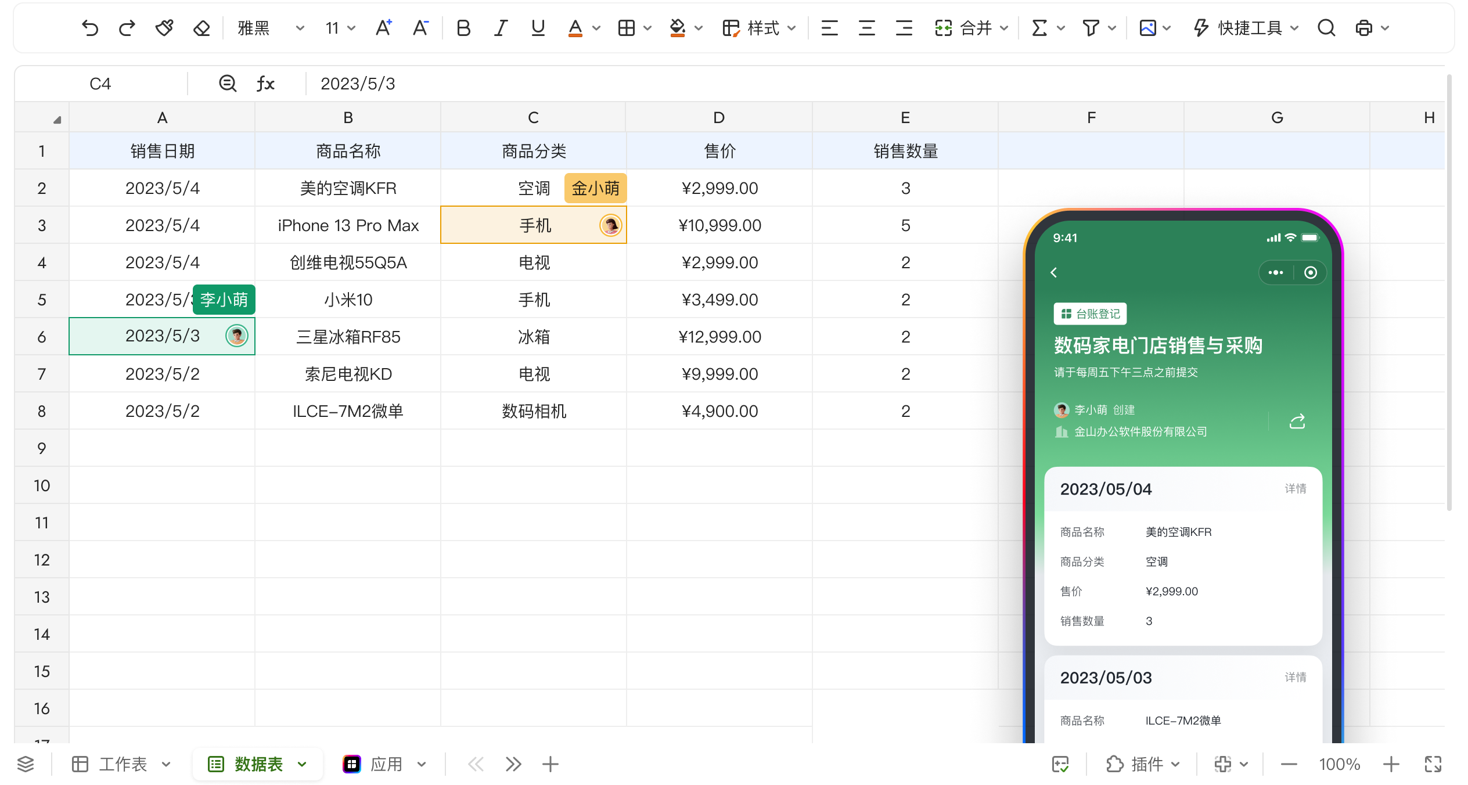Switch to the 数据表 tab
1468x785 pixels.
pyautogui.click(x=258, y=764)
